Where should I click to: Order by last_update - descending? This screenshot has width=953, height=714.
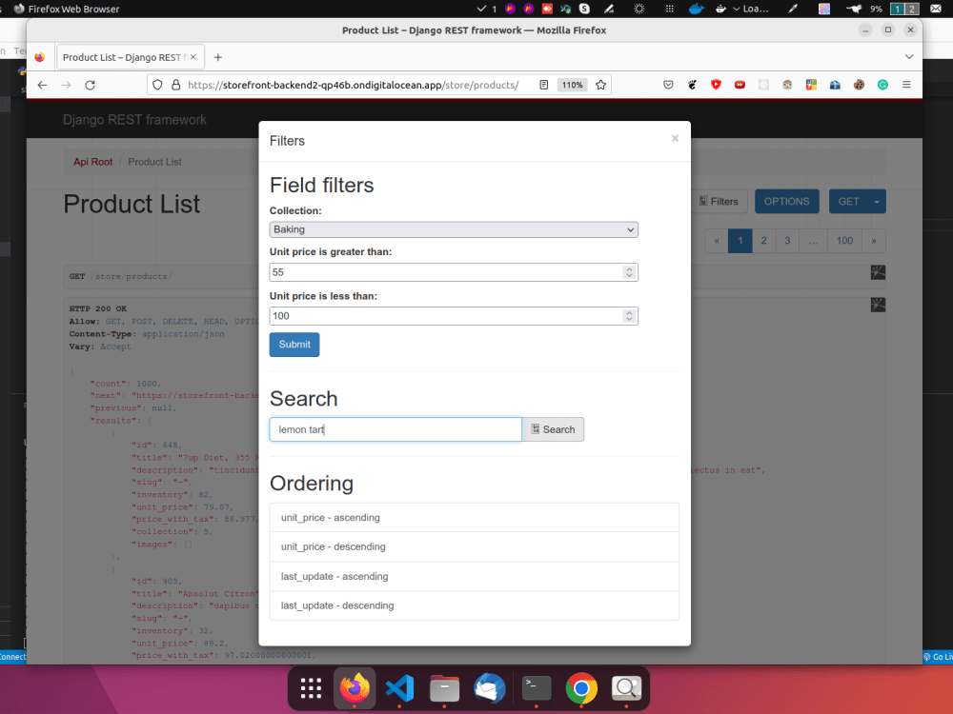[x=474, y=605]
